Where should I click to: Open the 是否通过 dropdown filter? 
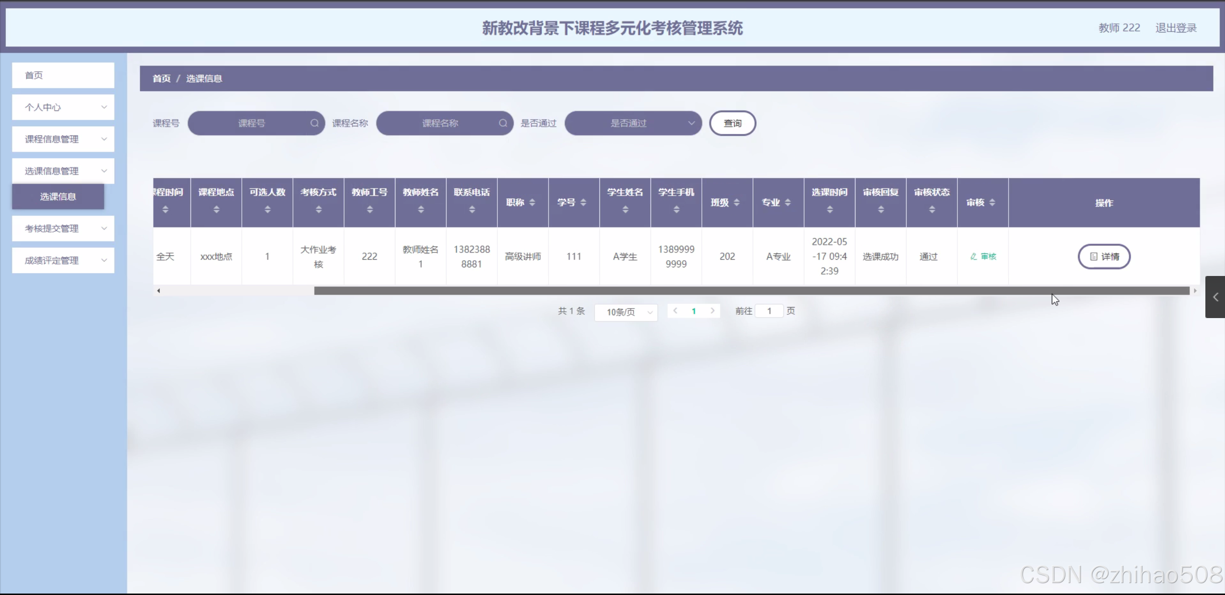[x=633, y=123]
